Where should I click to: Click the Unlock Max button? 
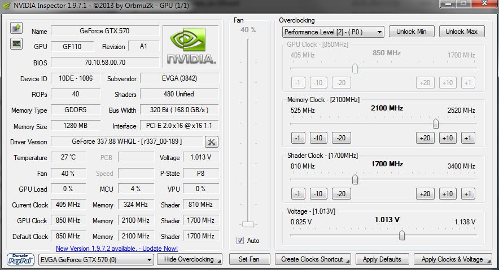[461, 32]
